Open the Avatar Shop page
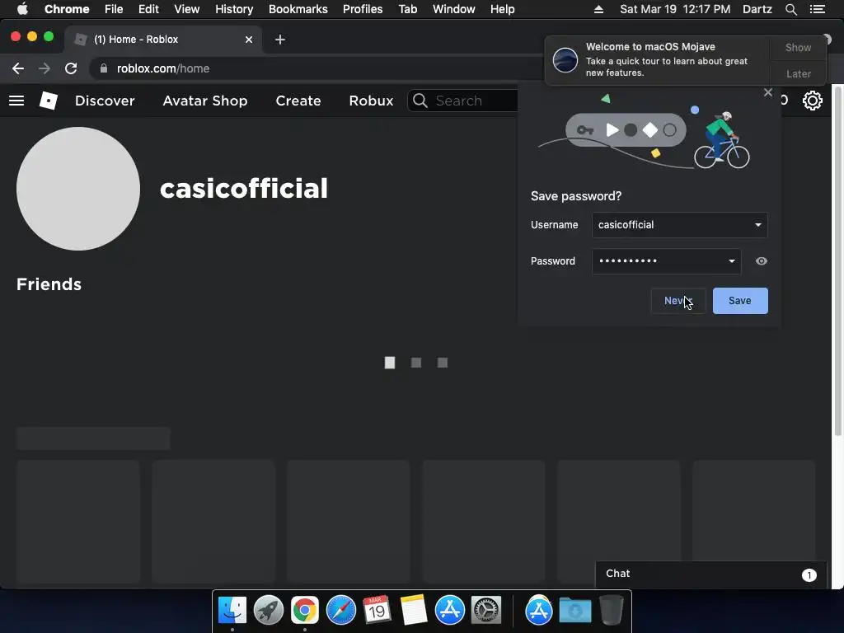This screenshot has width=844, height=633. [x=205, y=101]
